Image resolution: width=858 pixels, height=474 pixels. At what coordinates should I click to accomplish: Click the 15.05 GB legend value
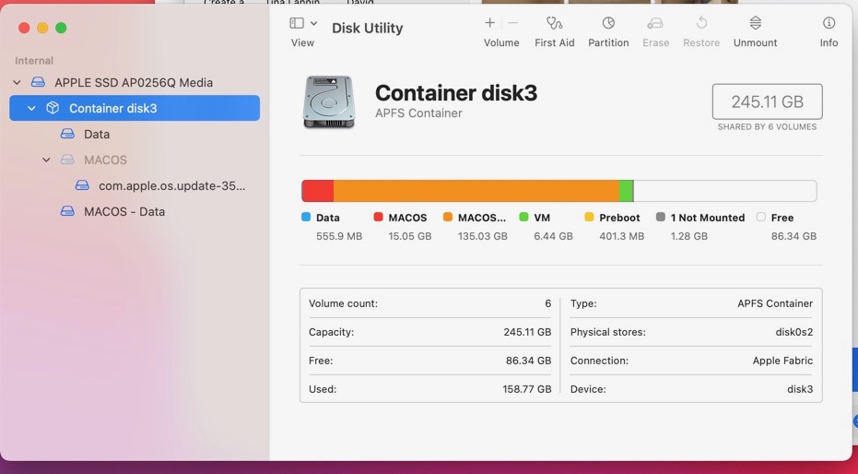410,236
